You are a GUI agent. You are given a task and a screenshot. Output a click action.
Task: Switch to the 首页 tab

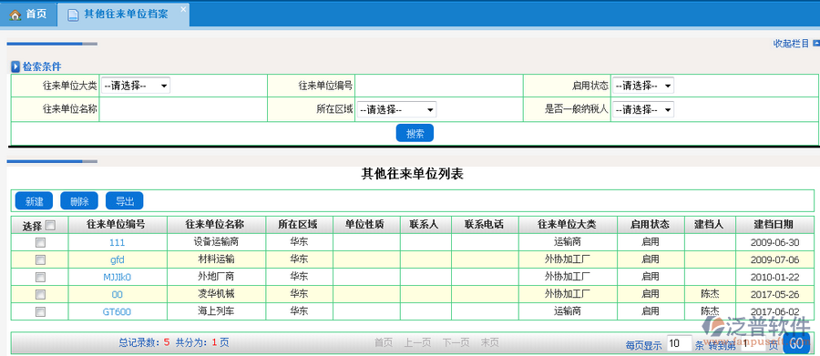[x=28, y=15]
